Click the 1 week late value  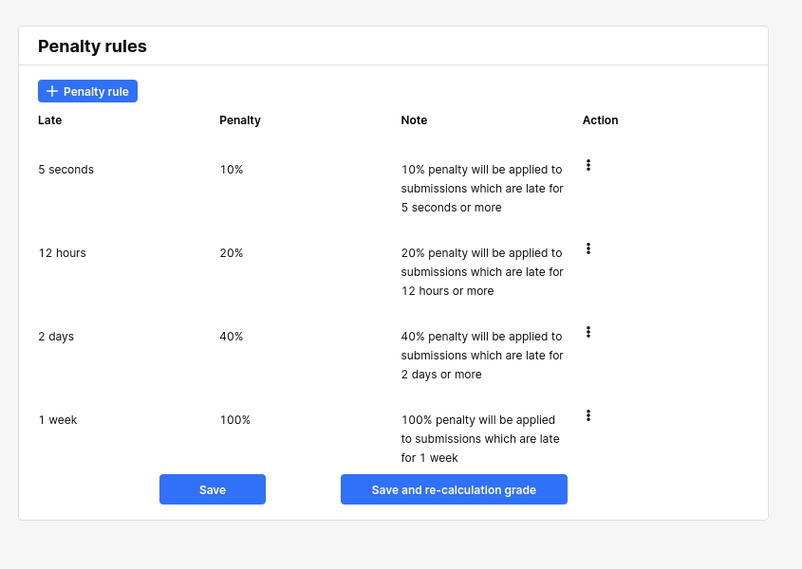coord(57,420)
